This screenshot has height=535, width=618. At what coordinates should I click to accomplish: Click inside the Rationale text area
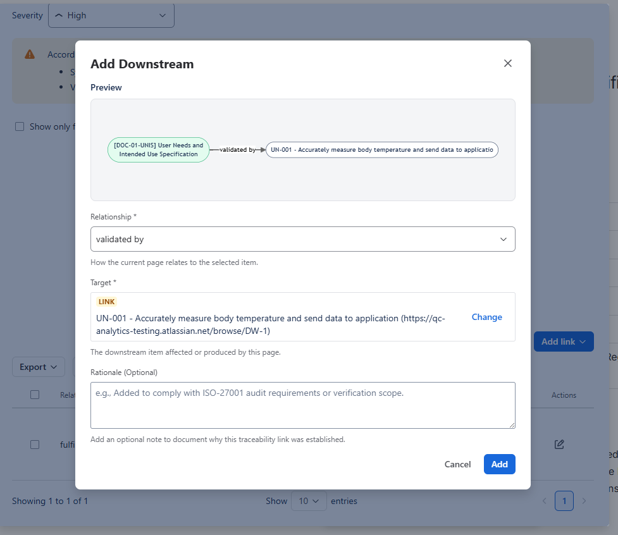303,405
